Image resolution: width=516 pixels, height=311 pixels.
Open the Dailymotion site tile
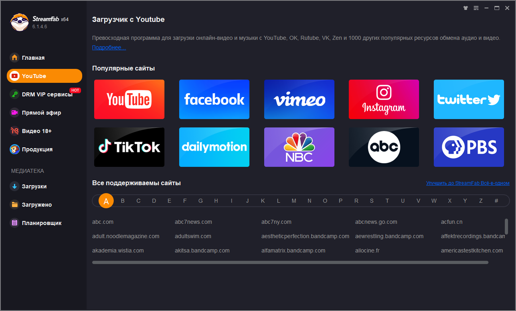coord(214,147)
